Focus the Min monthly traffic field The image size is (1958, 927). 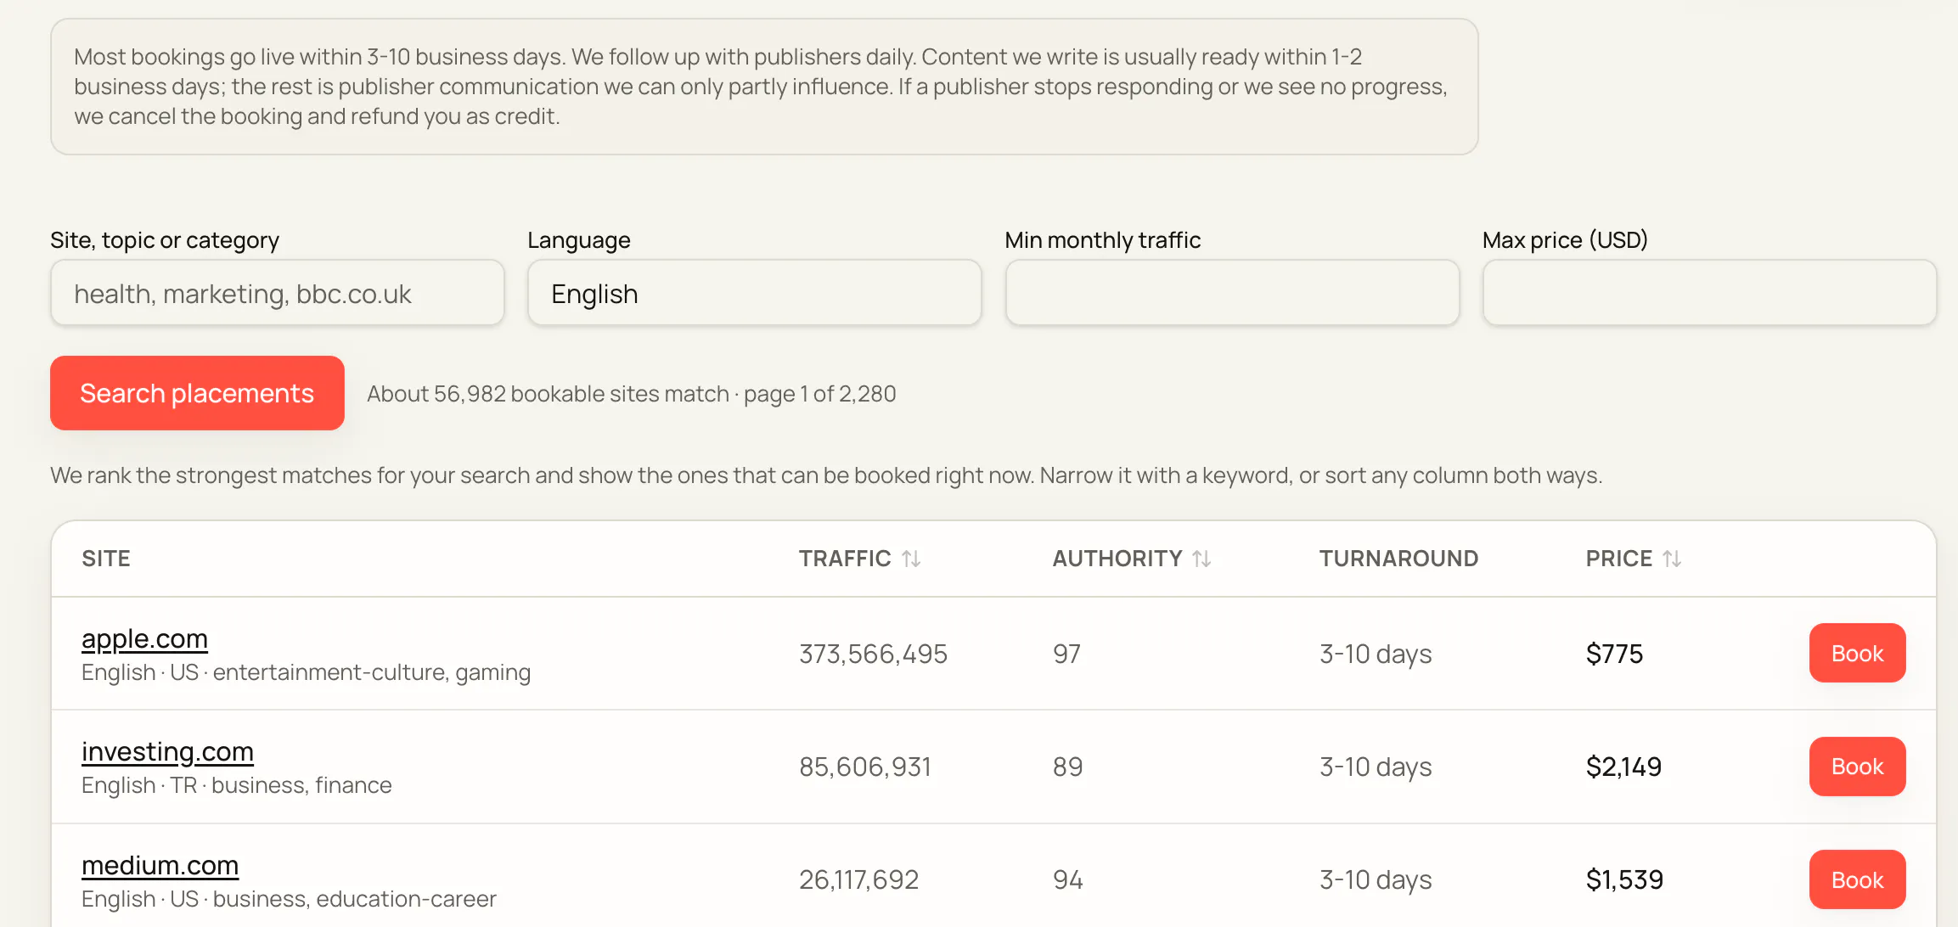[1232, 293]
